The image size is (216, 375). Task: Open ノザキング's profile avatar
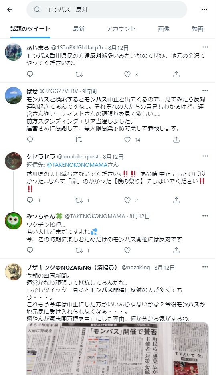click(13, 272)
